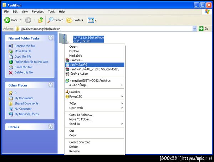Expand the submenu below ESET NOD32 entry
The height and width of the screenshot is (162, 214).
click(x=95, y=85)
